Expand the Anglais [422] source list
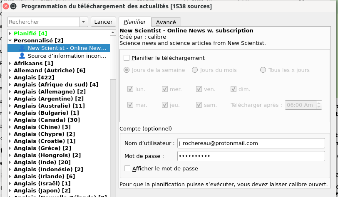 point(10,78)
